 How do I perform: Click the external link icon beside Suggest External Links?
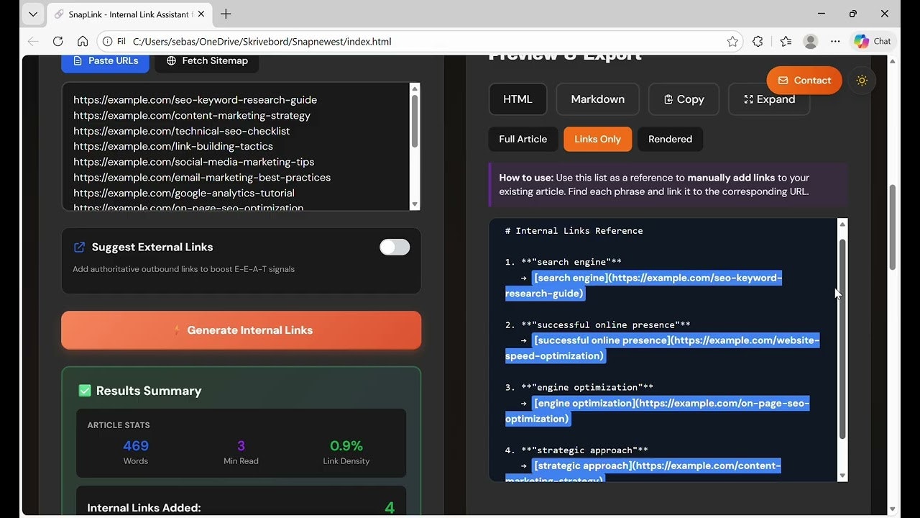[x=80, y=247]
